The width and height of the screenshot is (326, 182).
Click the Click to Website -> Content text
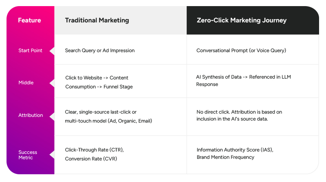97,77
